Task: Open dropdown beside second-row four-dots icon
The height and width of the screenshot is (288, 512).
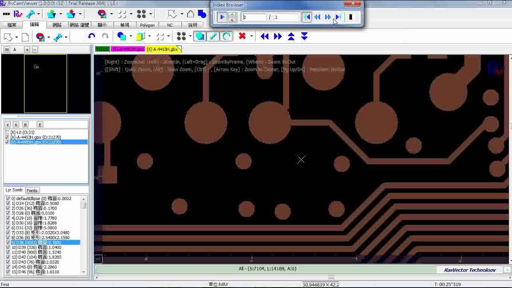Action: (190, 36)
